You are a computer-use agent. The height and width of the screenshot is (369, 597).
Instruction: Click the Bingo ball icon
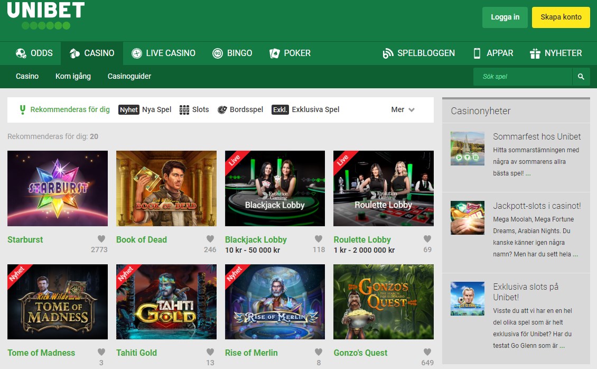pos(217,53)
